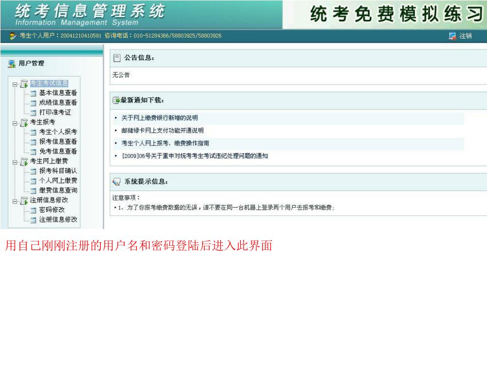Select the 考生网上缴费 tree node label

(x=49, y=161)
